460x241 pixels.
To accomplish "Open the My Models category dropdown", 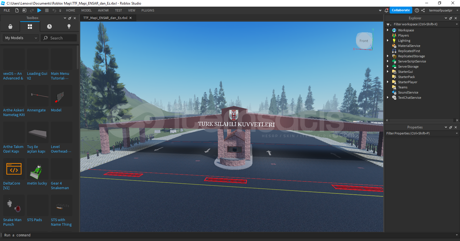I will [21, 38].
